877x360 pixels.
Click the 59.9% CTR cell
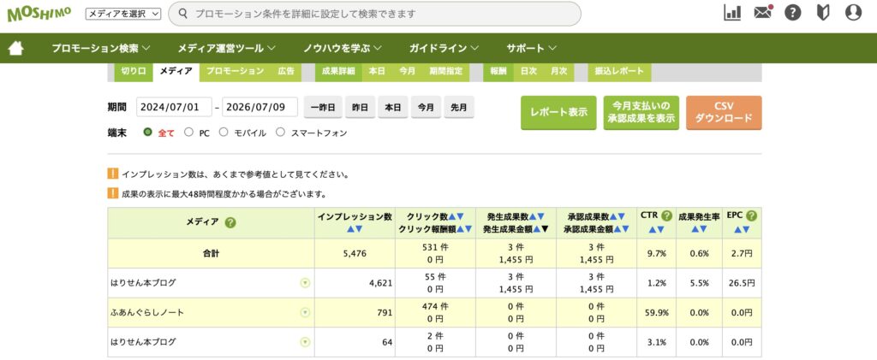(656, 313)
